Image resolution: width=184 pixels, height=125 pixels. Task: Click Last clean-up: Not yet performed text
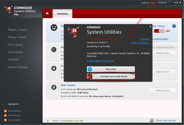click(79, 89)
